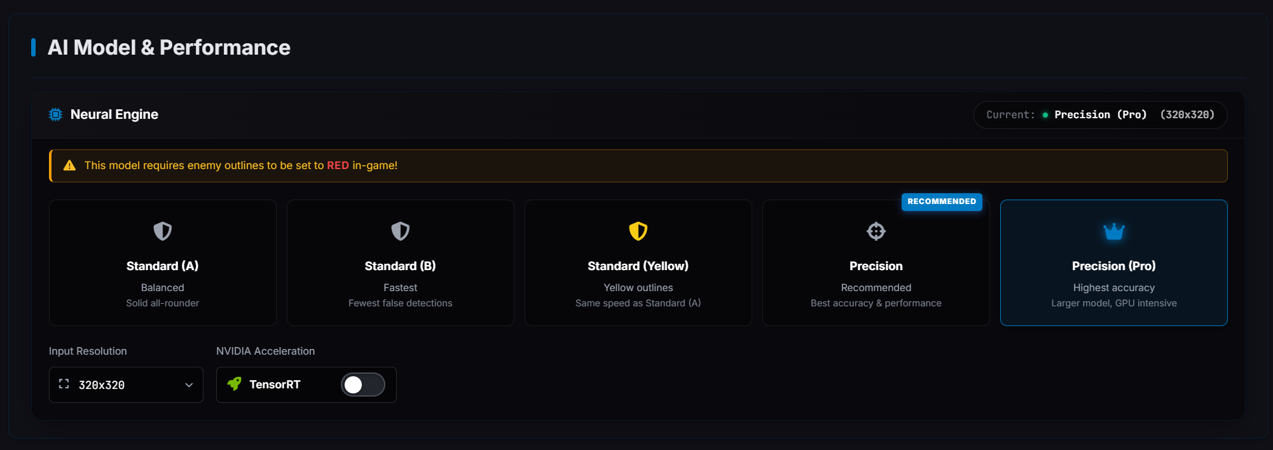
Task: Select the Standard (A) shield icon
Action: click(x=163, y=231)
